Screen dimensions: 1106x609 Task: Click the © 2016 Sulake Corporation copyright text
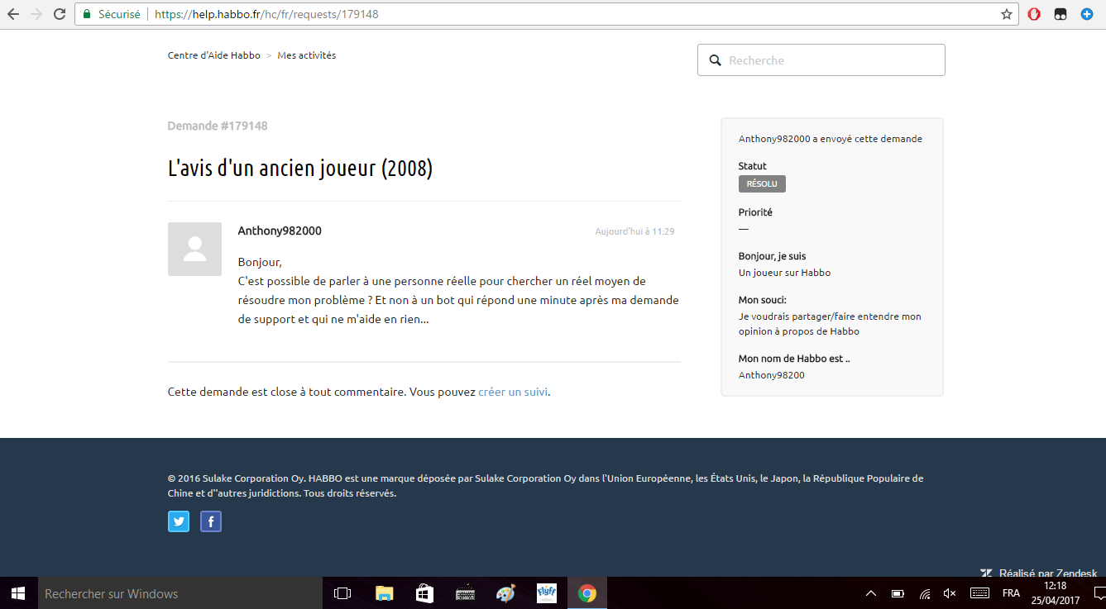(545, 486)
